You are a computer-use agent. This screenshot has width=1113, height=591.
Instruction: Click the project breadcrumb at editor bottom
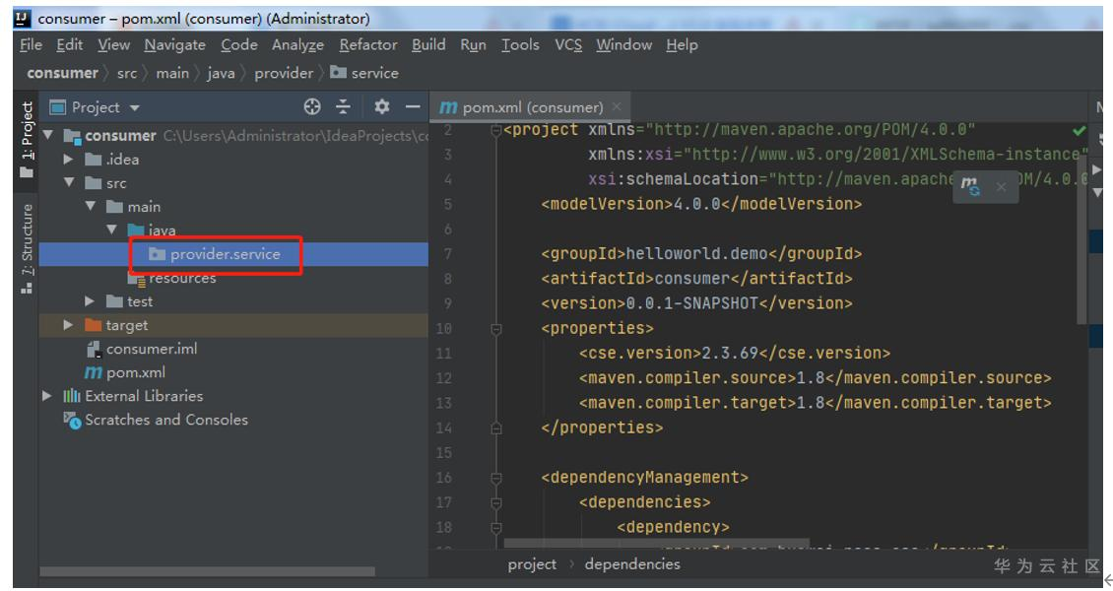[x=532, y=564]
